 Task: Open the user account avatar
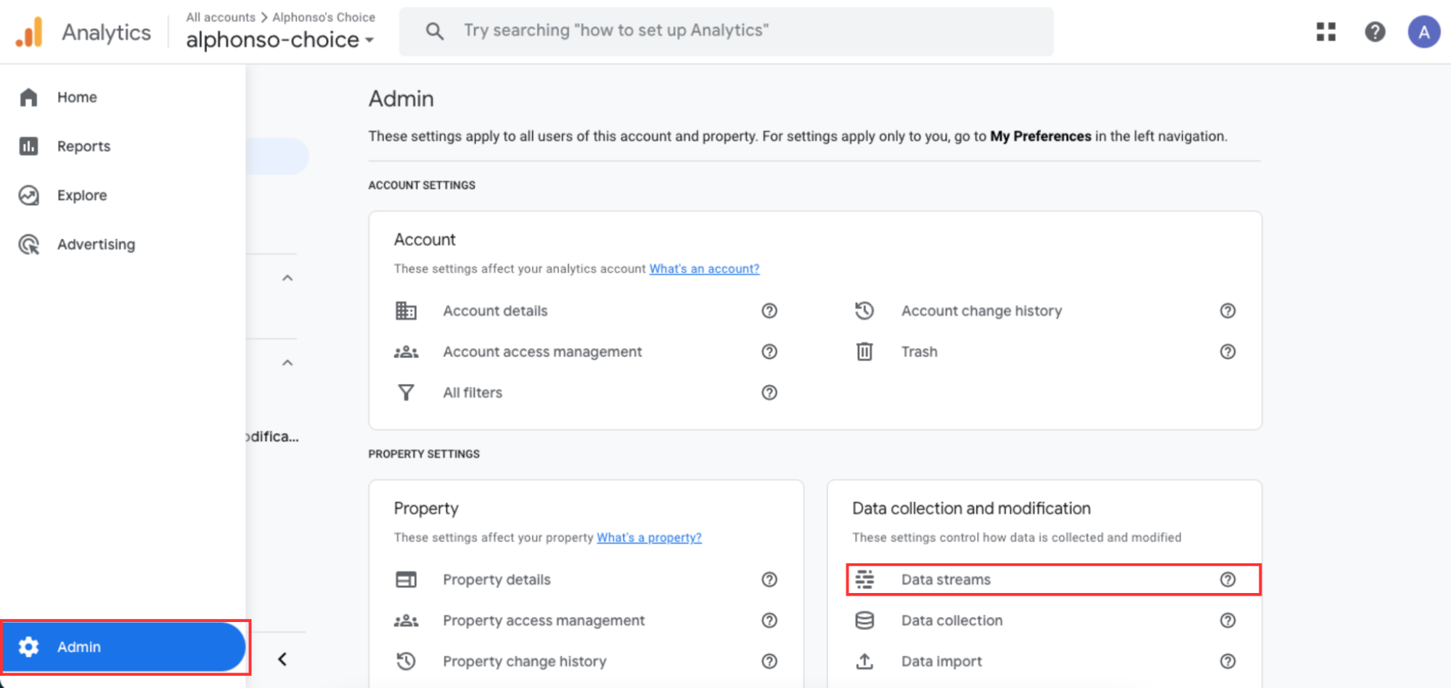pyautogui.click(x=1423, y=32)
